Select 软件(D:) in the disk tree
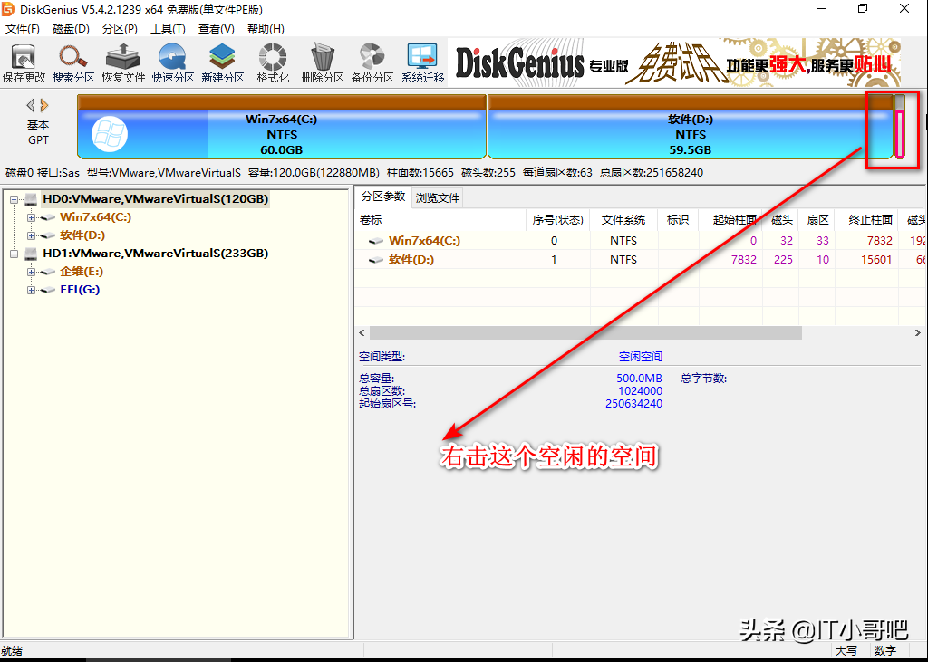Viewport: 928px width, 662px height. click(x=82, y=235)
